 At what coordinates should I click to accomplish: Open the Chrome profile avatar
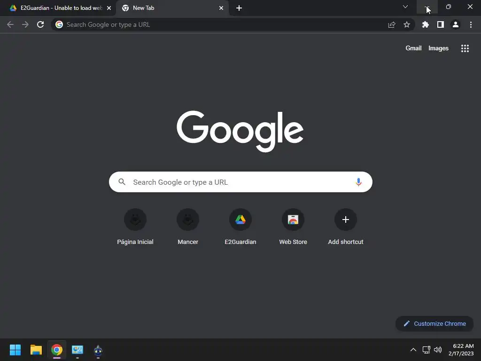[456, 24]
